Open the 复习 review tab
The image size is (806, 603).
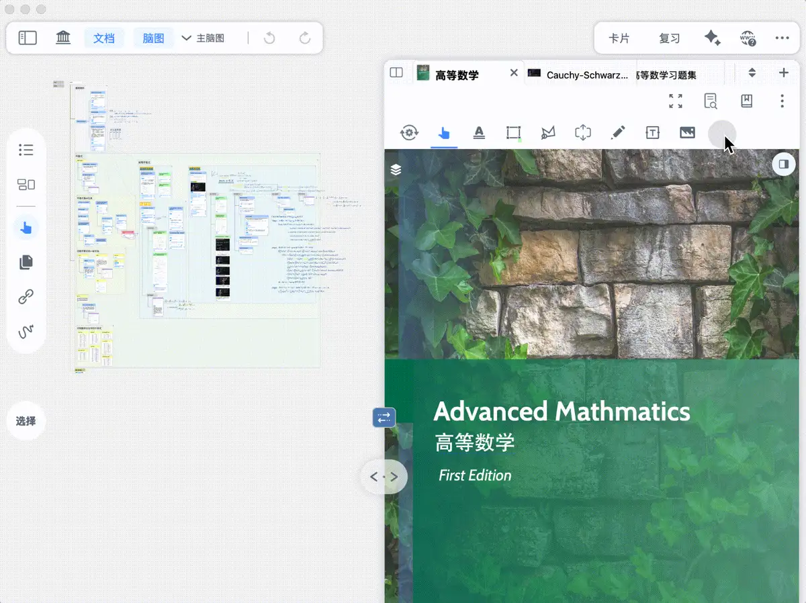(670, 39)
